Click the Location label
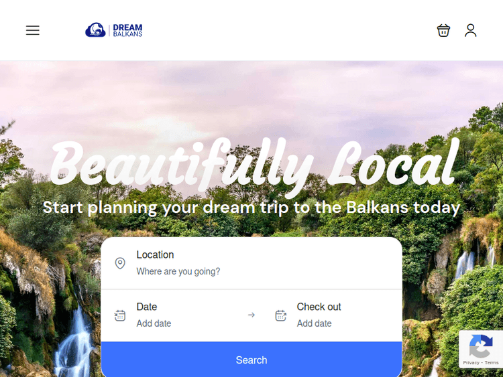Viewport: 503px width, 377px height. (155, 254)
